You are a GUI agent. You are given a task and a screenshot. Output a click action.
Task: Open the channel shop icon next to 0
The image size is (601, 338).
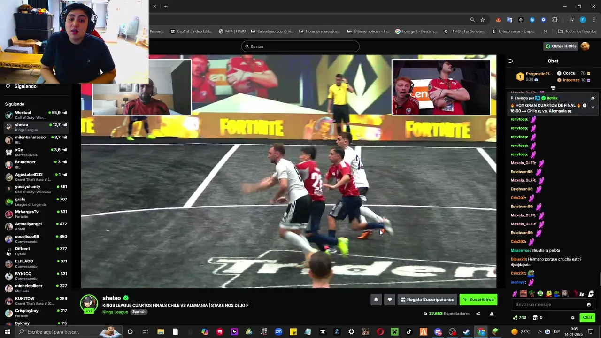[x=535, y=318]
